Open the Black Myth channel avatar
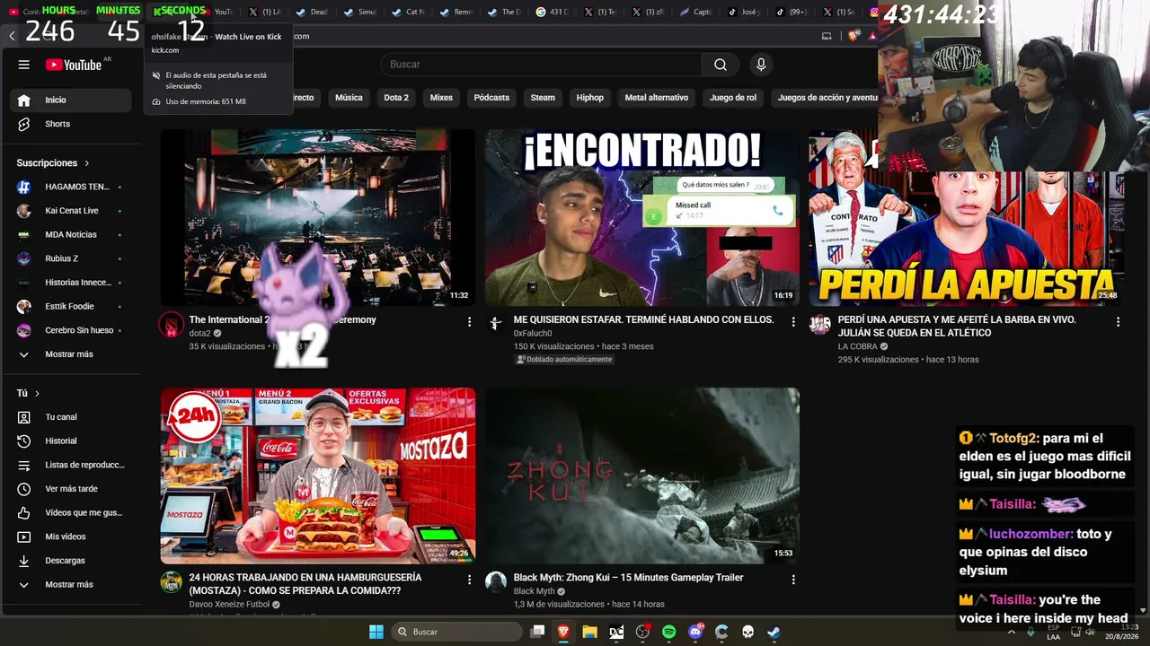 click(x=496, y=582)
